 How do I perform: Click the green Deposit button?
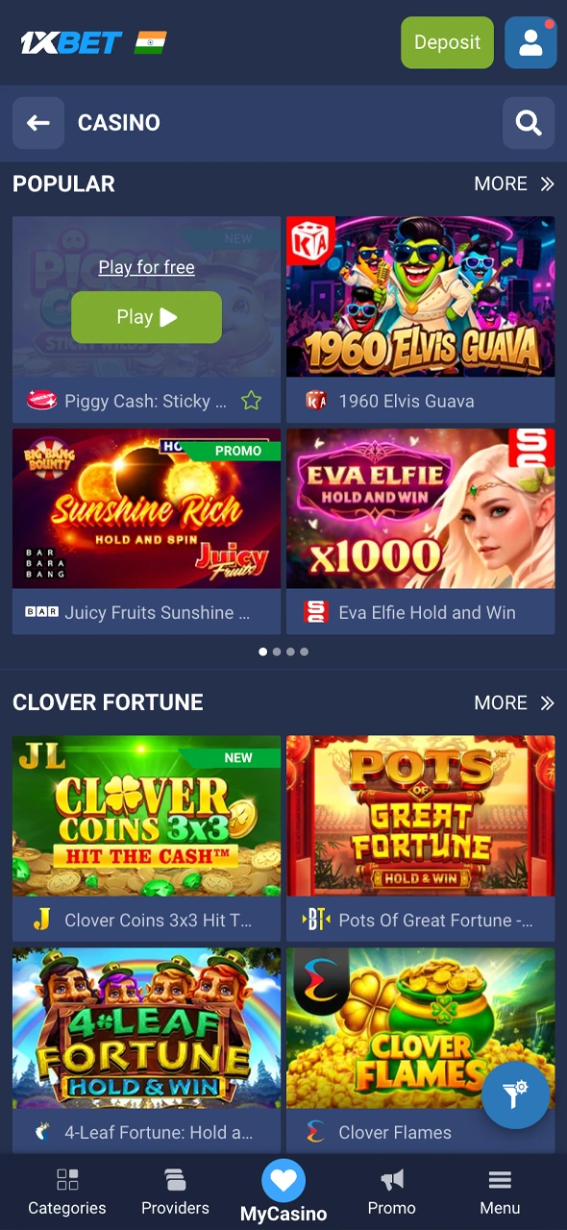[447, 42]
